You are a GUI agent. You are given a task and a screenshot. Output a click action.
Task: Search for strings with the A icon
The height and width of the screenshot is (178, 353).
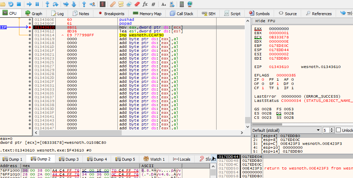[x=164, y=4]
